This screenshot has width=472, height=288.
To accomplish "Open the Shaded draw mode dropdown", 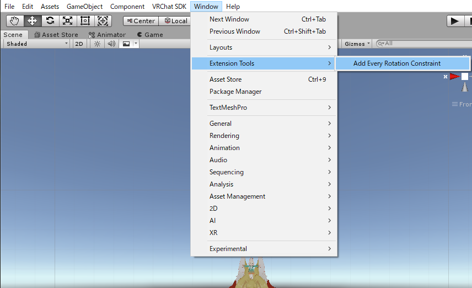I will [x=37, y=44].
